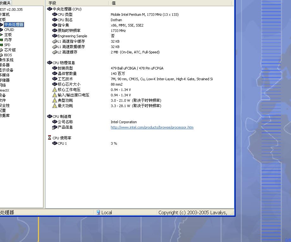Select the Dothan alias value
291x242 pixels.
click(116, 20)
